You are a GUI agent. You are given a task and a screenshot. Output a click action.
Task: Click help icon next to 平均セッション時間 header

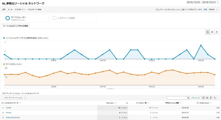pyautogui.click(x=181, y=103)
